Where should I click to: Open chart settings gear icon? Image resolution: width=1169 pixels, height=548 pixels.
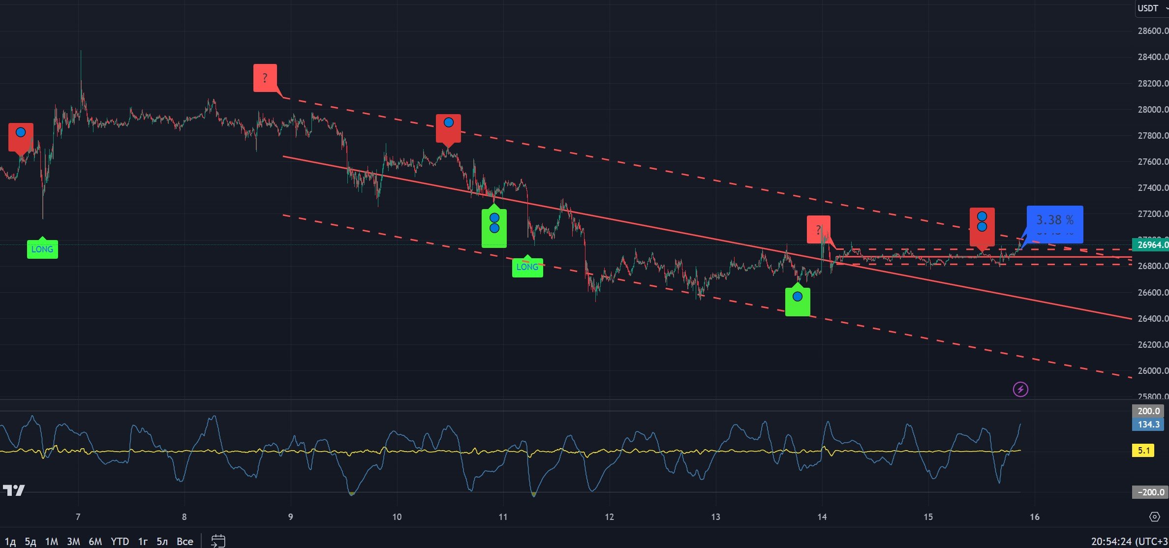(x=1154, y=517)
